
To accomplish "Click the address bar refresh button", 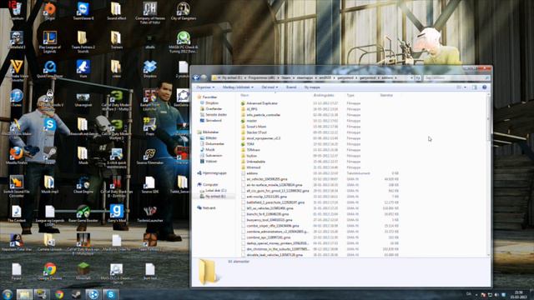I will [418, 77].
